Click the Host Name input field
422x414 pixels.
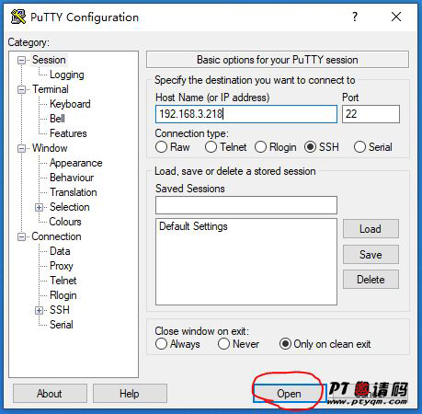point(246,114)
